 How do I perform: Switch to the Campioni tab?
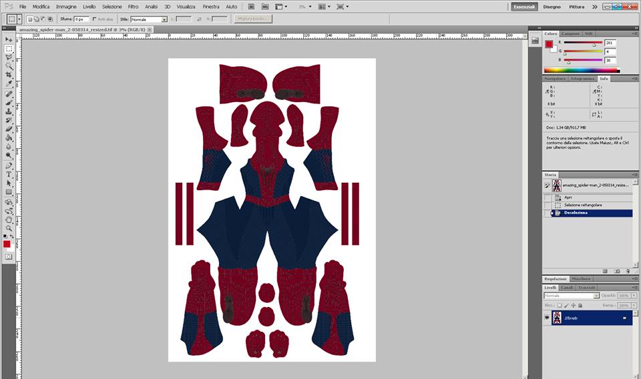coord(570,33)
